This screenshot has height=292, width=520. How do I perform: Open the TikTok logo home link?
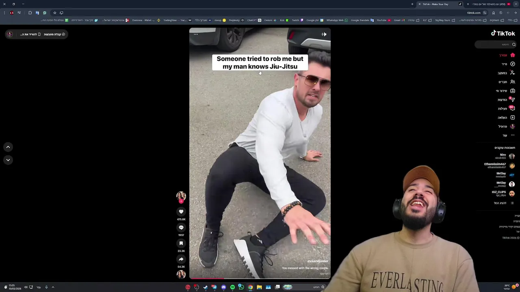503,33
